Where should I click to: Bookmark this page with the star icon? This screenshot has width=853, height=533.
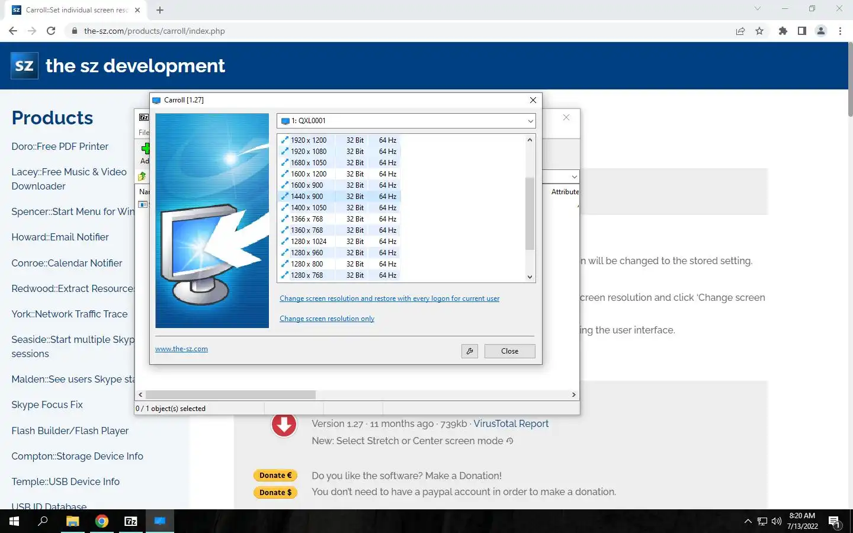(x=759, y=31)
